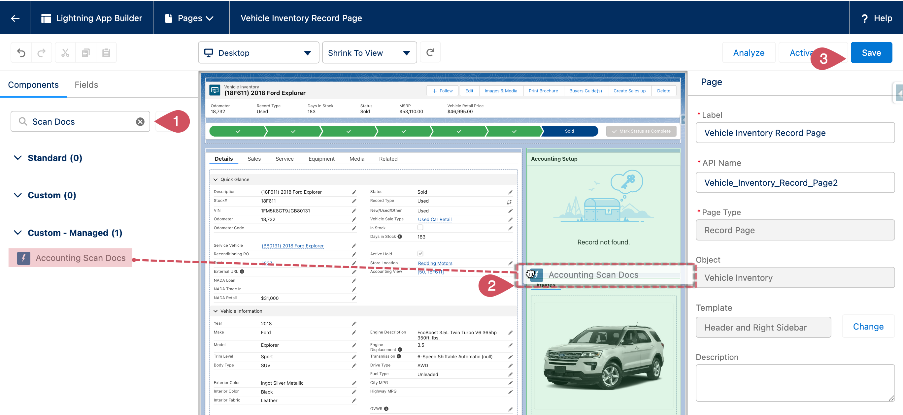This screenshot has height=415, width=903.
Task: Click the info icon beside External URL
Action: pyautogui.click(x=242, y=271)
